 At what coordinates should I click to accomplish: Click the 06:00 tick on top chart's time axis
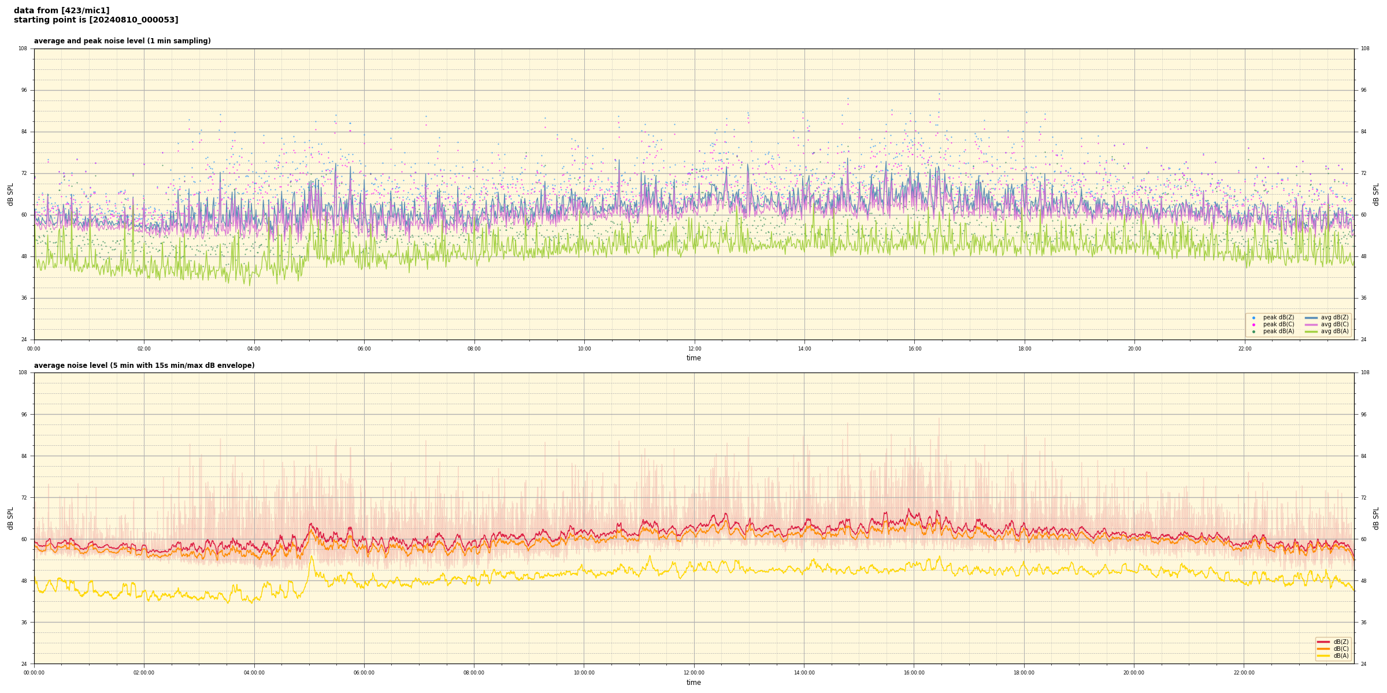point(364,349)
